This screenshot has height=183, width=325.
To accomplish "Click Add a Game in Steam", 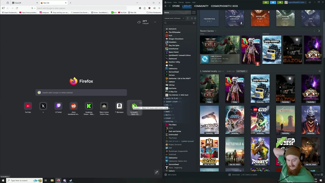I will pos(170,175).
